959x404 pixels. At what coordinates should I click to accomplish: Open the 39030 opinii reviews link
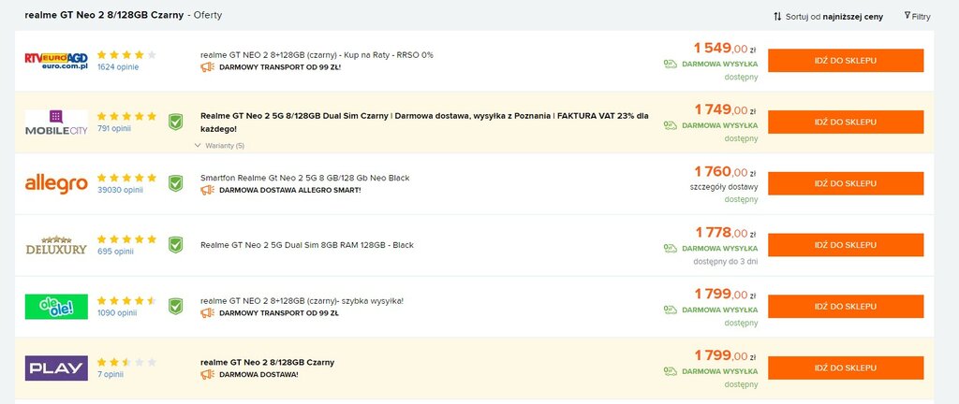[120, 190]
